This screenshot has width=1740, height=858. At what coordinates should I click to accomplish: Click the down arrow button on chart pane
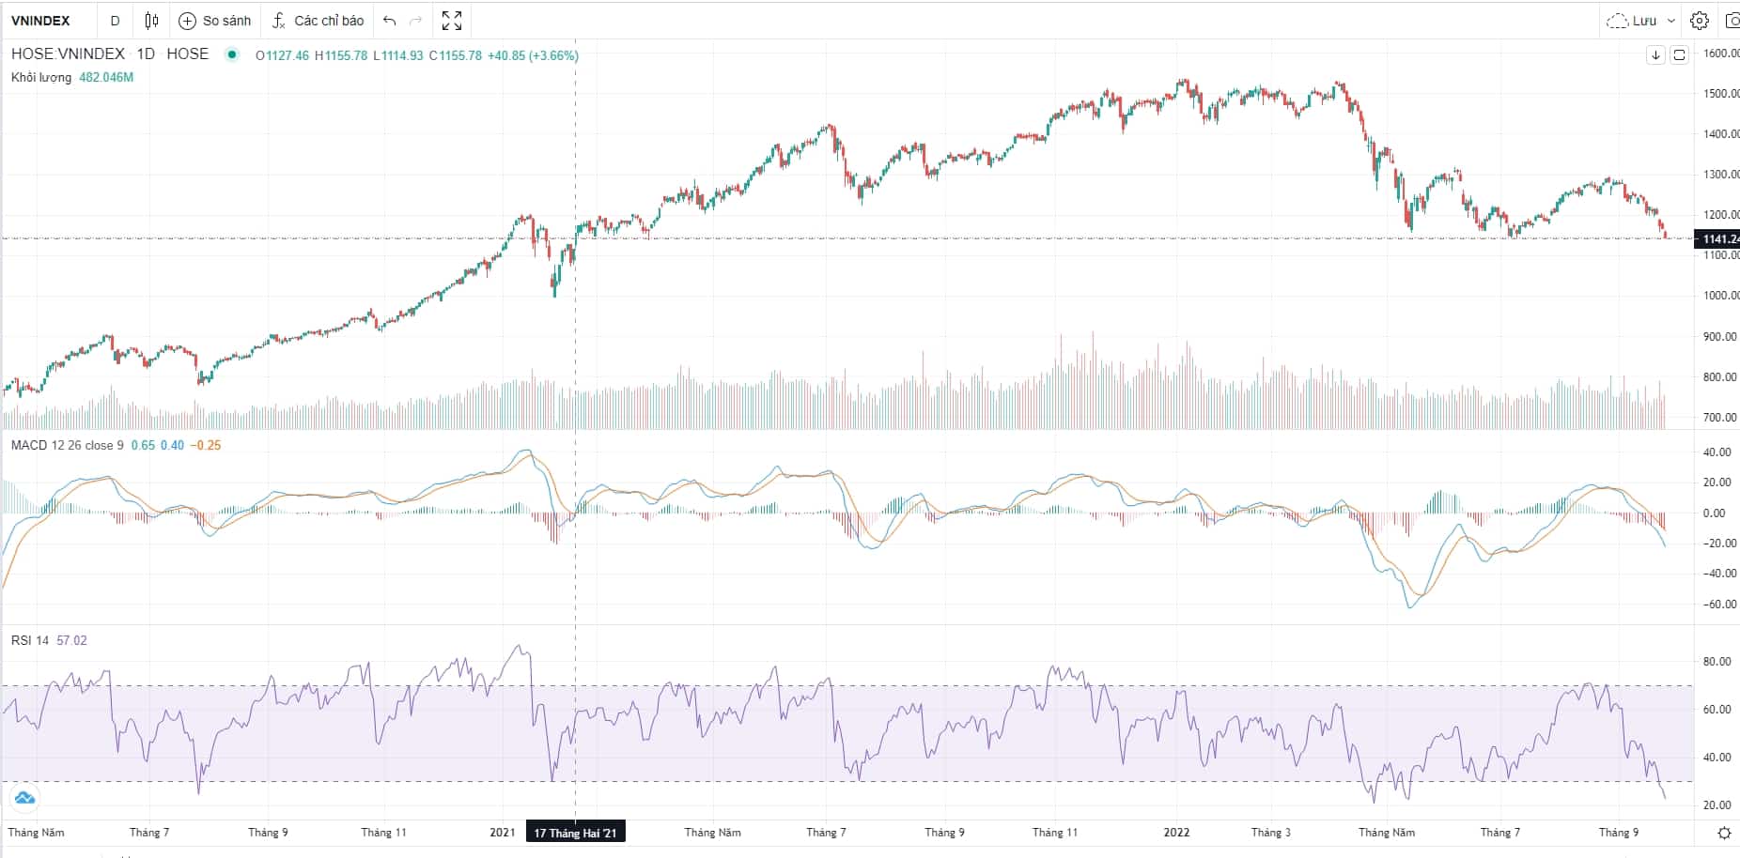1655,55
